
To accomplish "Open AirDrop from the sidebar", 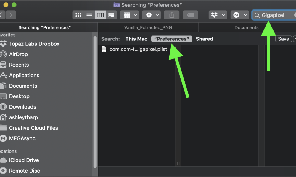I will [18, 54].
